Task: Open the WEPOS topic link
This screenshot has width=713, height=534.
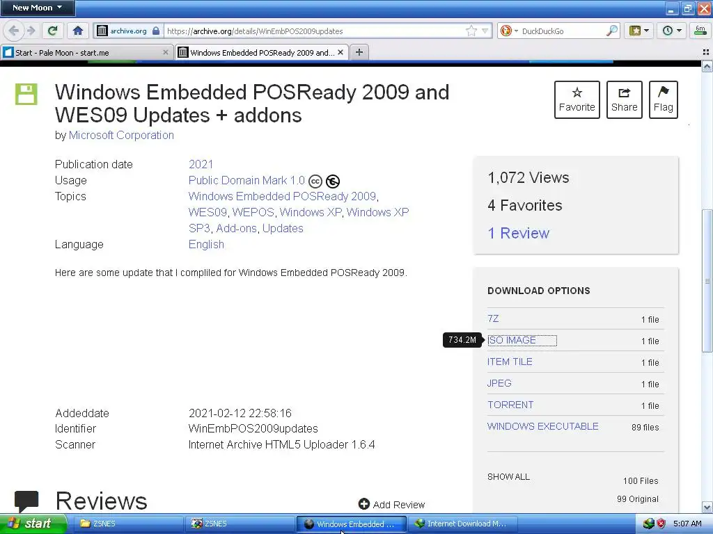Action: [x=253, y=212]
